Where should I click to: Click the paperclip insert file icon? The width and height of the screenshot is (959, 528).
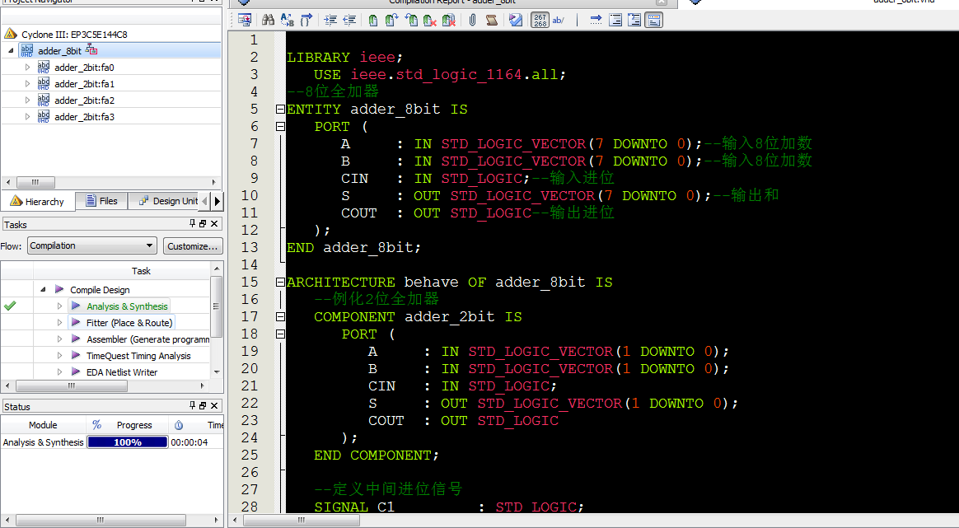click(x=472, y=21)
